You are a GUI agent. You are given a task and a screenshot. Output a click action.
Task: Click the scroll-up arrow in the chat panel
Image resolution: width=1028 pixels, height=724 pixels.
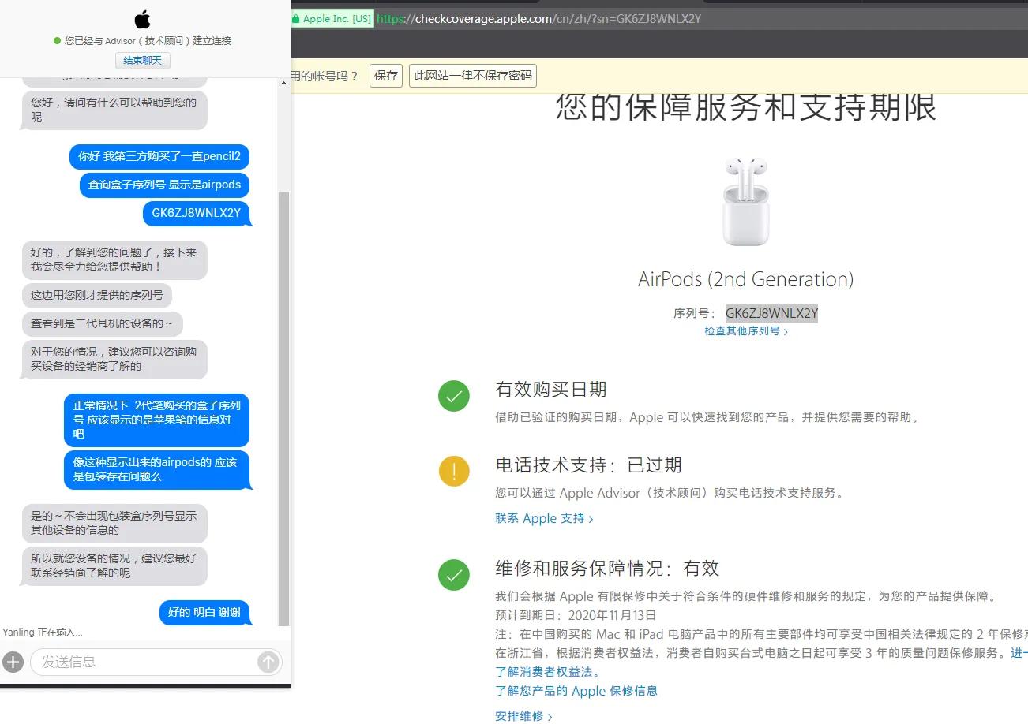[x=283, y=81]
